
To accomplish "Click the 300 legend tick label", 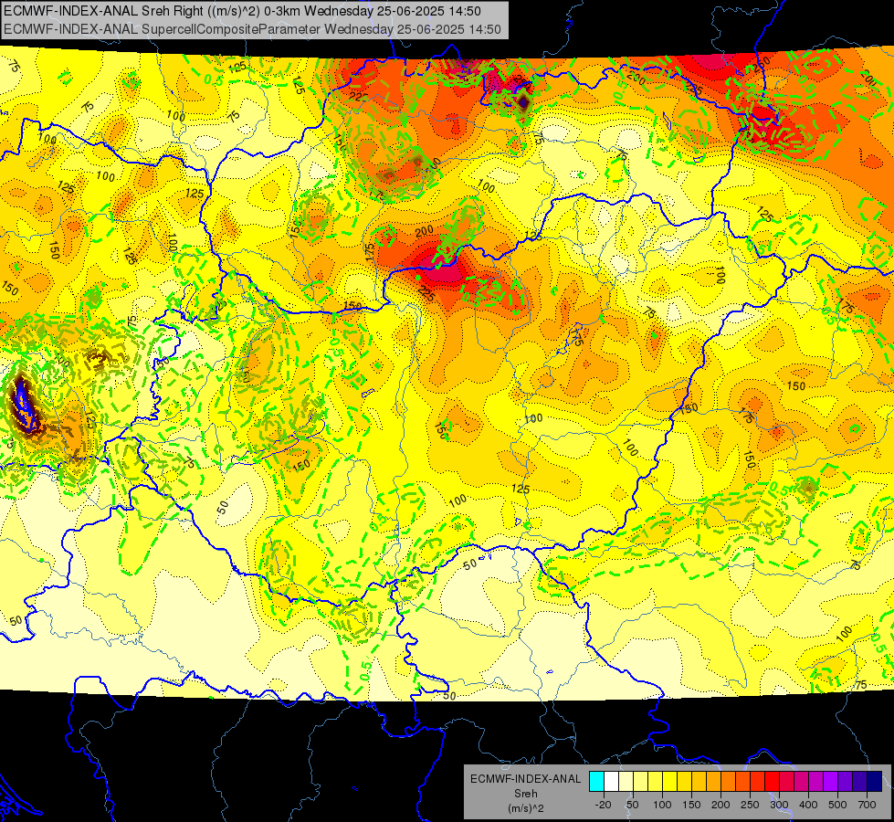I will pos(780,805).
